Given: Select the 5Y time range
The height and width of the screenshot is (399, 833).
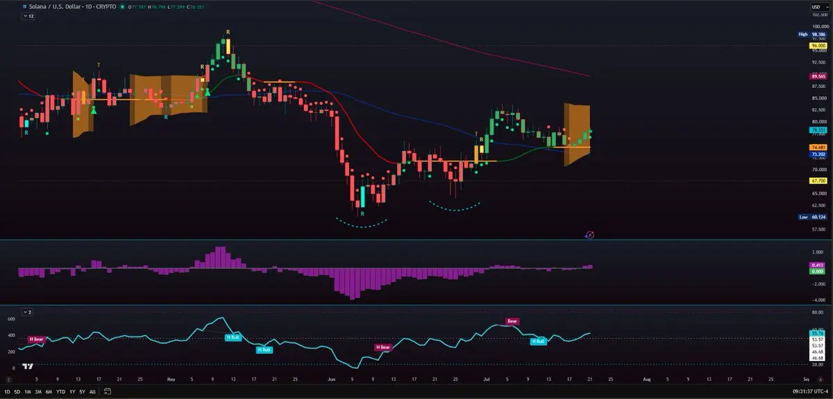Looking at the screenshot, I should pyautogui.click(x=82, y=391).
